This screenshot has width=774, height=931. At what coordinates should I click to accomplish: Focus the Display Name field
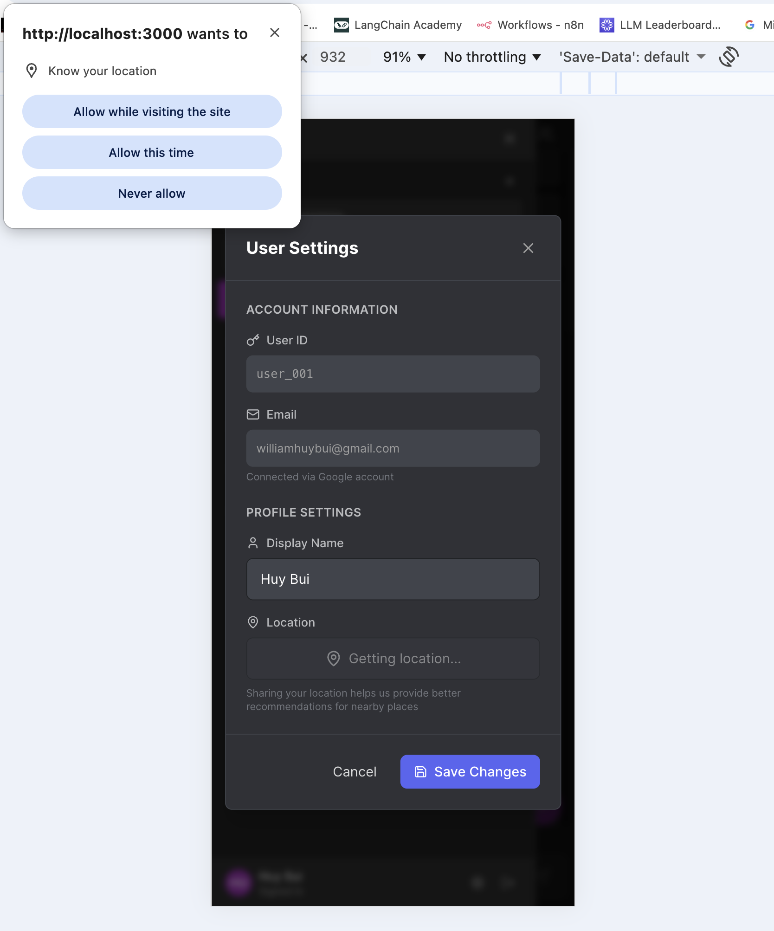point(393,579)
